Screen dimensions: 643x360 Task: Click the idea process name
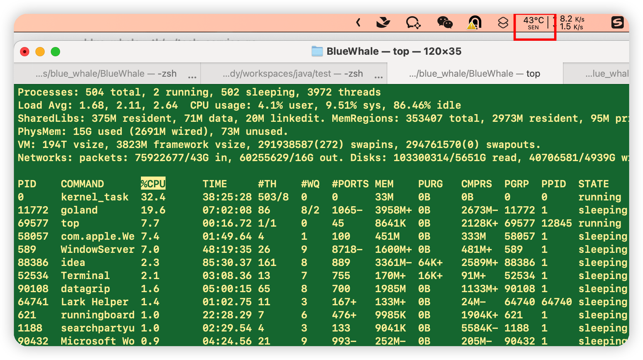[73, 262]
